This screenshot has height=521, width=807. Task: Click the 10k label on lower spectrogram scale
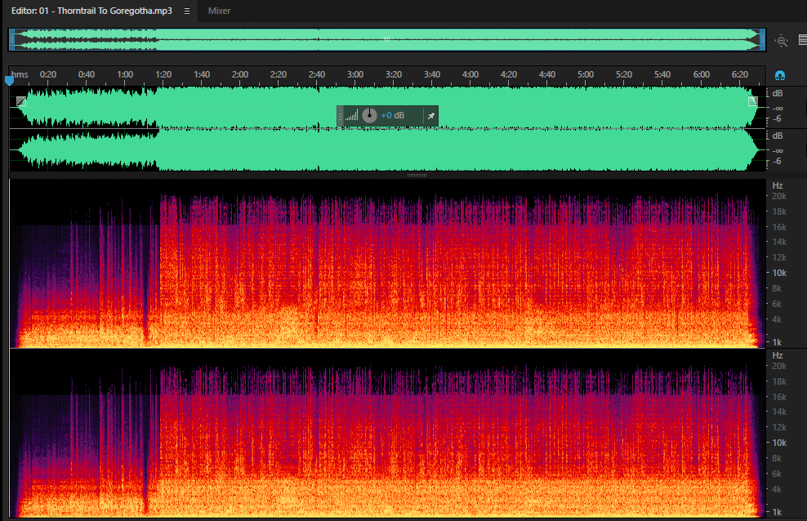(x=778, y=443)
